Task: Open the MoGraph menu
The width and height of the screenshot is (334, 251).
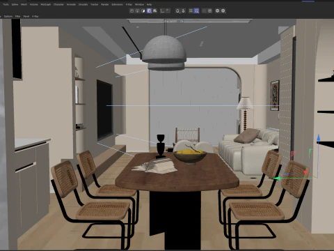Action: pyautogui.click(x=46, y=4)
